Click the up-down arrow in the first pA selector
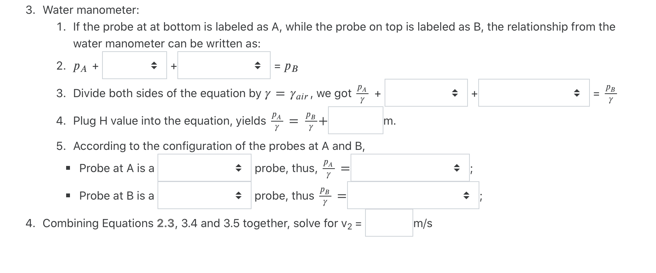656x273 pixels. [x=154, y=66]
